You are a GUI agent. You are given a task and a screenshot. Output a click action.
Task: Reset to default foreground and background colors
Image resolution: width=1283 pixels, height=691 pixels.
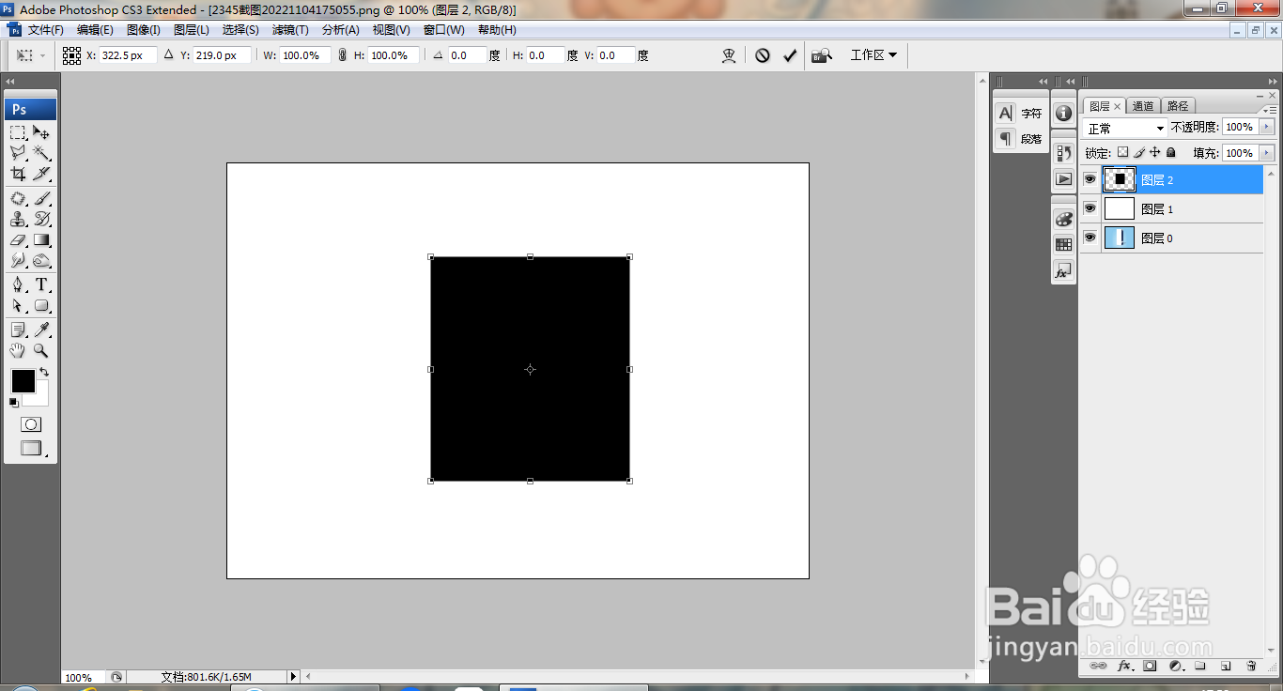14,402
